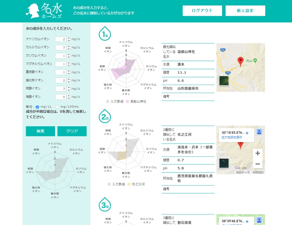Select the mg/100mL unit radio button

coord(57,108)
